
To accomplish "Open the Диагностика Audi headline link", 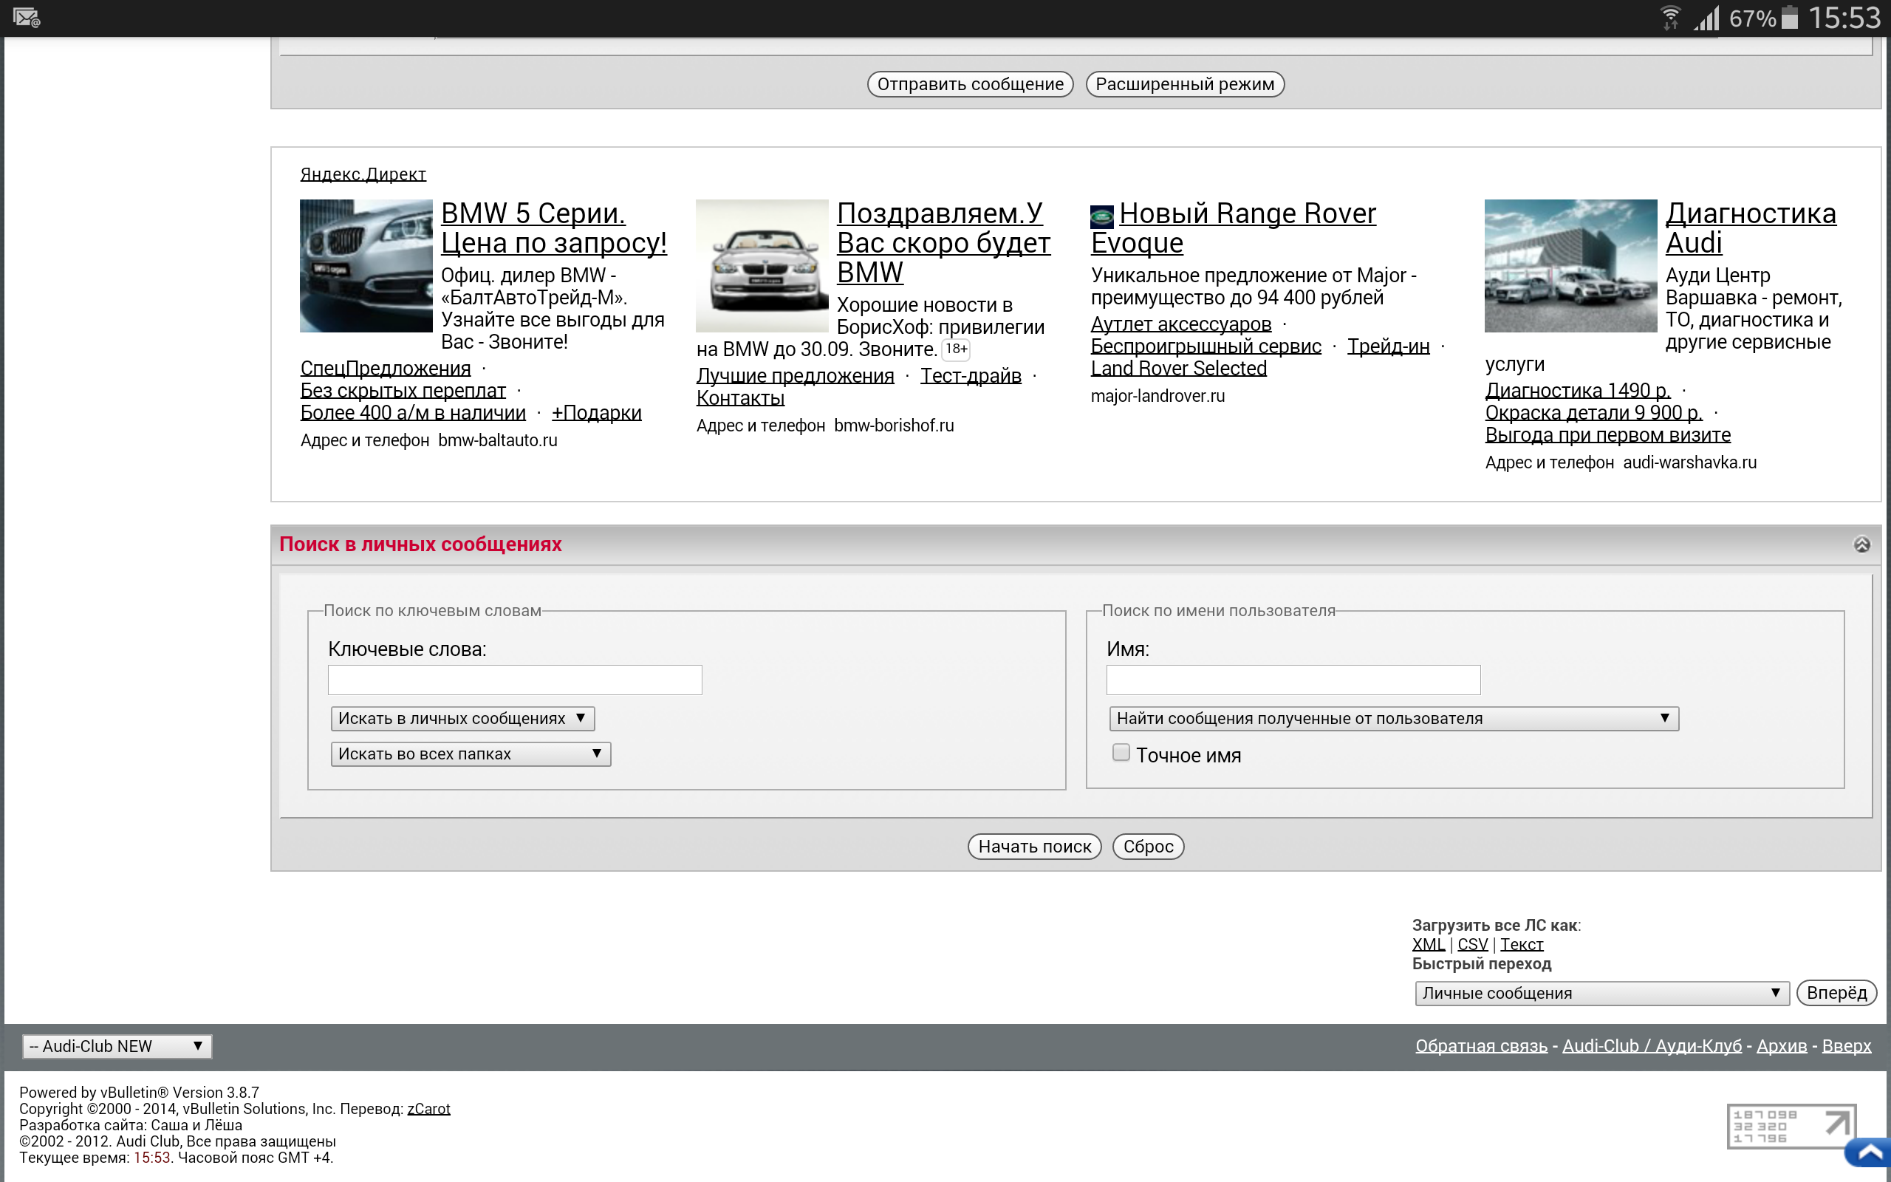I will tap(1751, 228).
